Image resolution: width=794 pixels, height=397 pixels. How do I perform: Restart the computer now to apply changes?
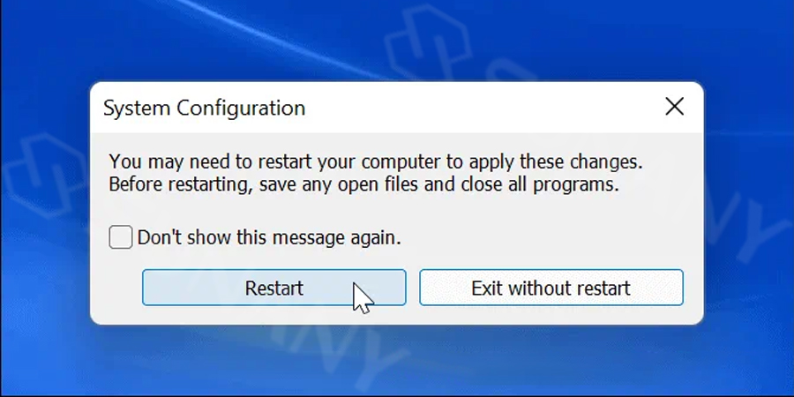click(274, 288)
